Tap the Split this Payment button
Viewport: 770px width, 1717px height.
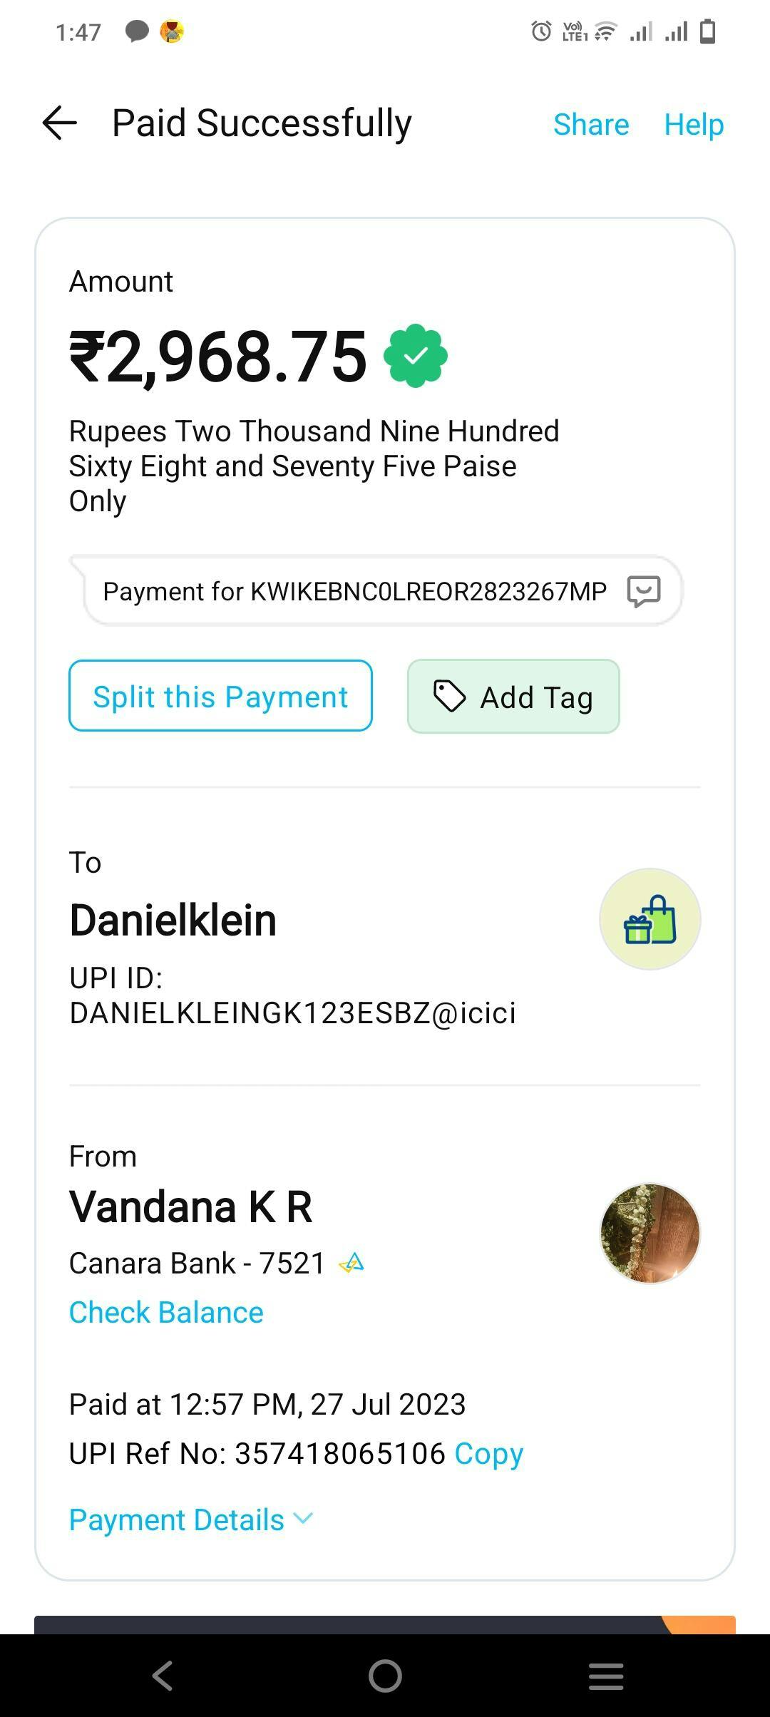220,696
